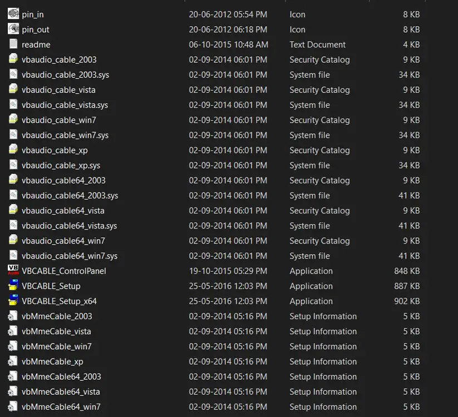Select file name vbaudio_cable_vista.sys
Screen dimensions: 458x417
click(x=65, y=105)
